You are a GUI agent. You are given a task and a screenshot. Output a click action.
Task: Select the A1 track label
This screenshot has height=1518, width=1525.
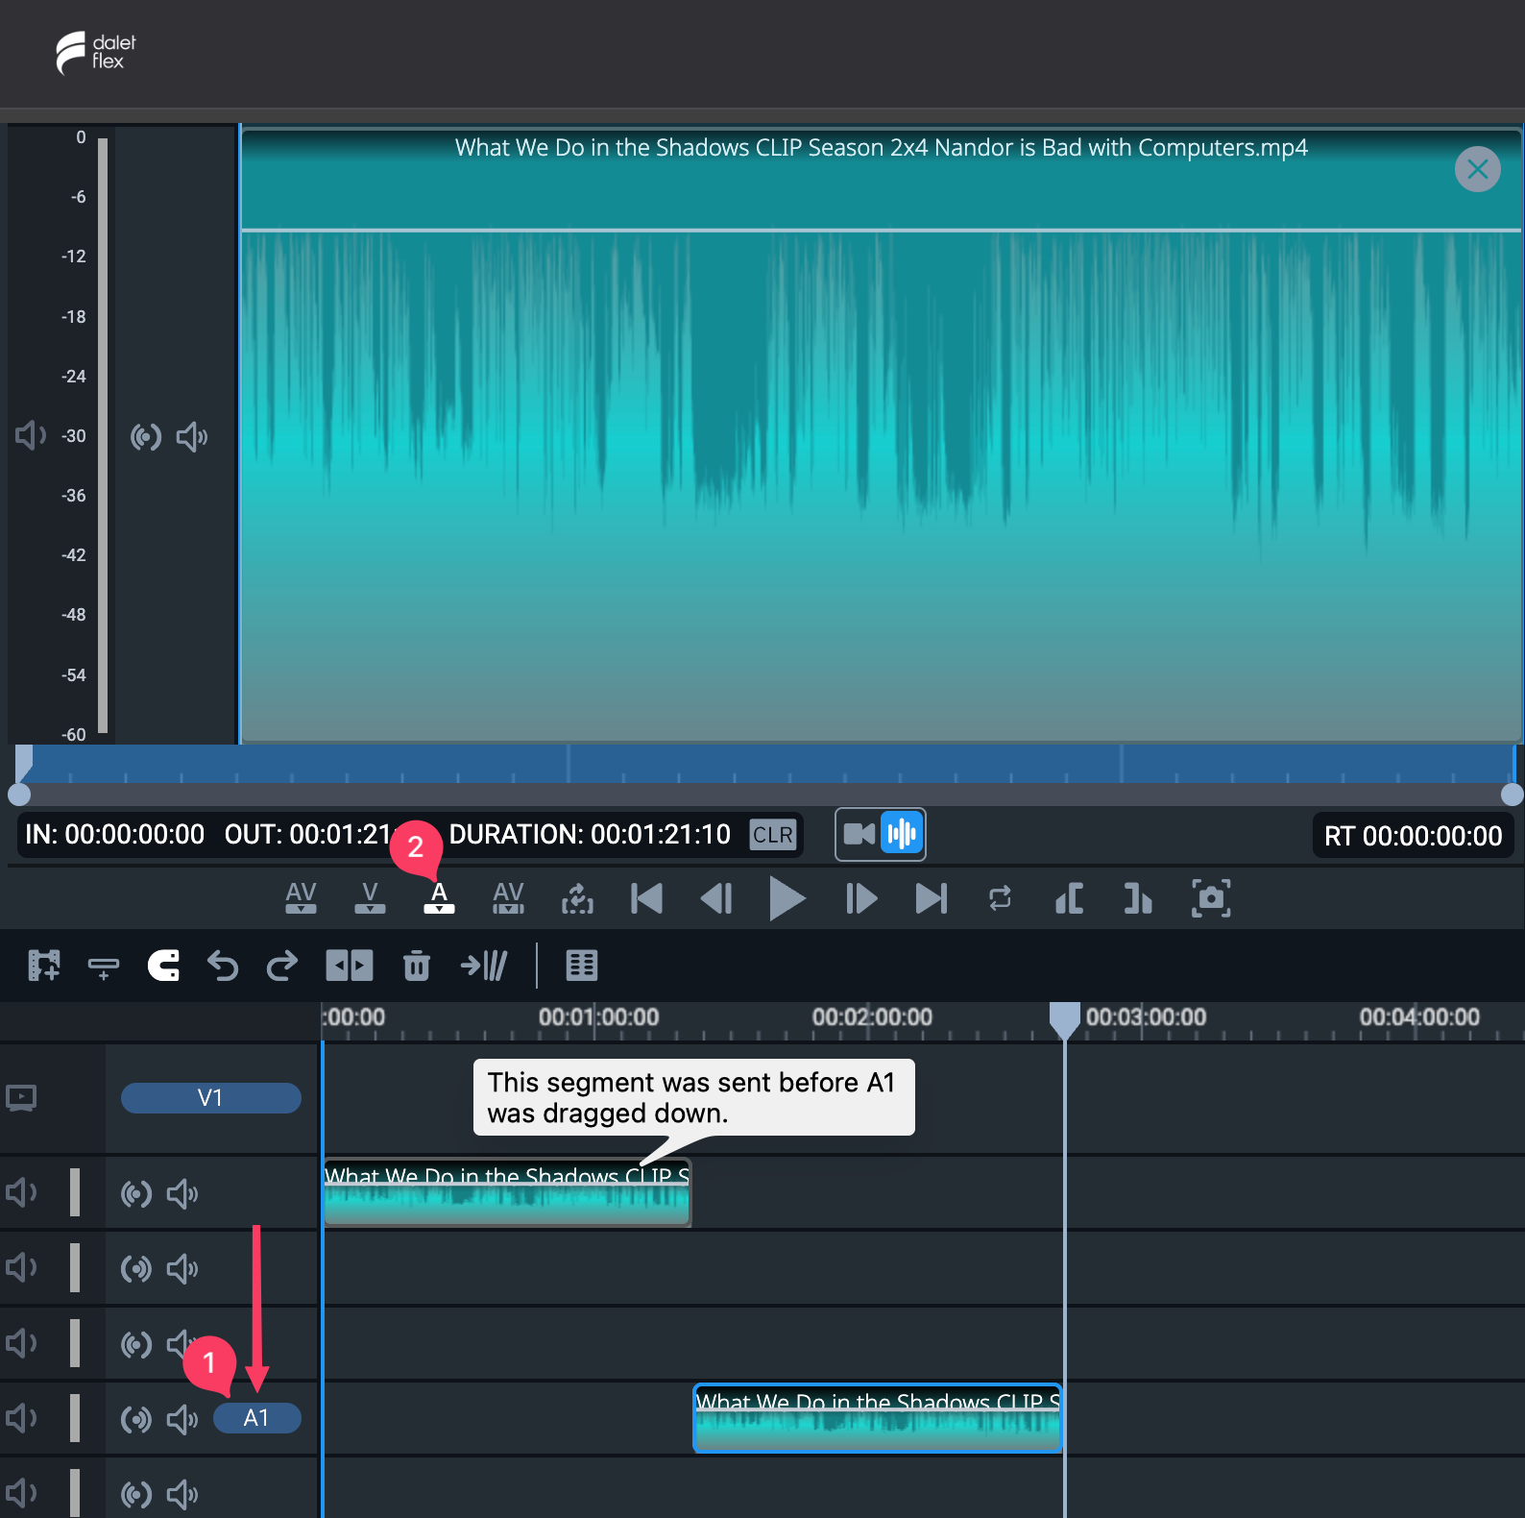256,1418
